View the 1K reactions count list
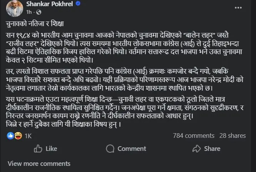 (x=28, y=136)
